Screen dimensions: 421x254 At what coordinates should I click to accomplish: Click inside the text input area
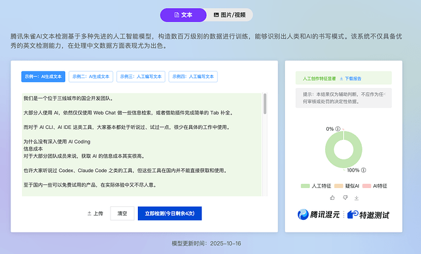(x=142, y=145)
